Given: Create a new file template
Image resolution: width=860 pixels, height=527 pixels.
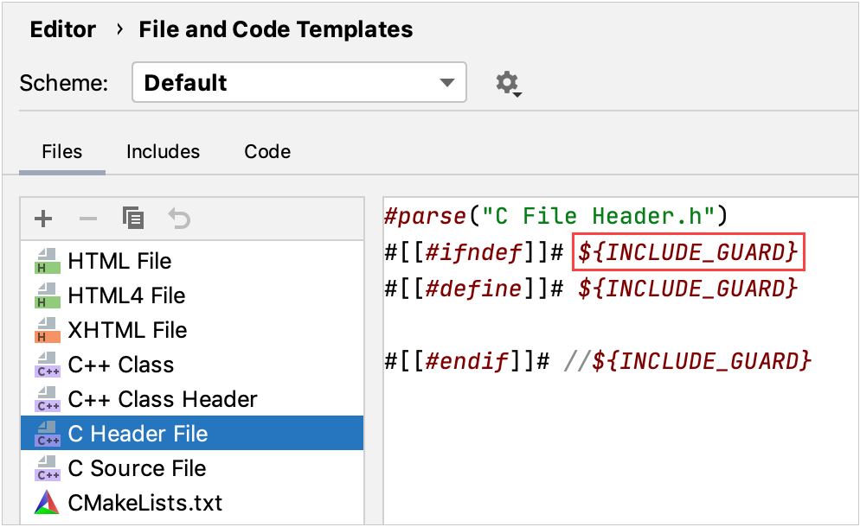Looking at the screenshot, I should (x=42, y=218).
